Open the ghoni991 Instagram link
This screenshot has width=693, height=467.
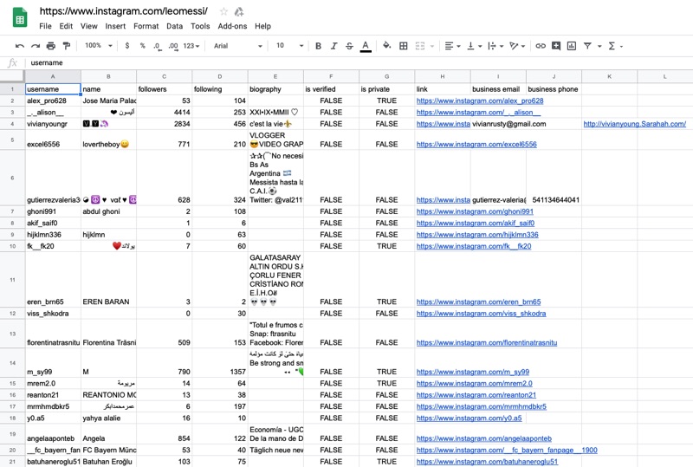475,211
